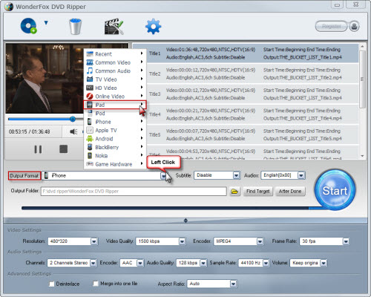371x297 pixels.
Task: Expand the Subtitle Disable dropdown
Action: pos(236,175)
